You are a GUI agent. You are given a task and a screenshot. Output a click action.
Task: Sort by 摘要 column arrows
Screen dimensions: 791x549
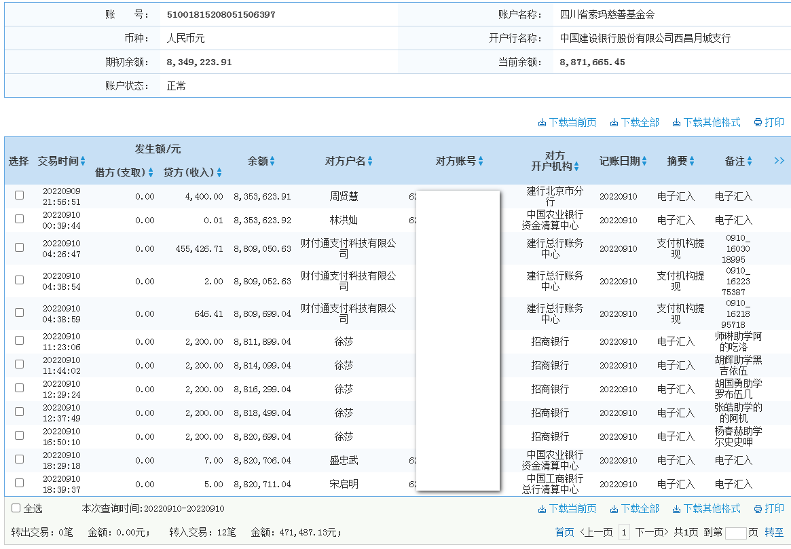tap(692, 162)
